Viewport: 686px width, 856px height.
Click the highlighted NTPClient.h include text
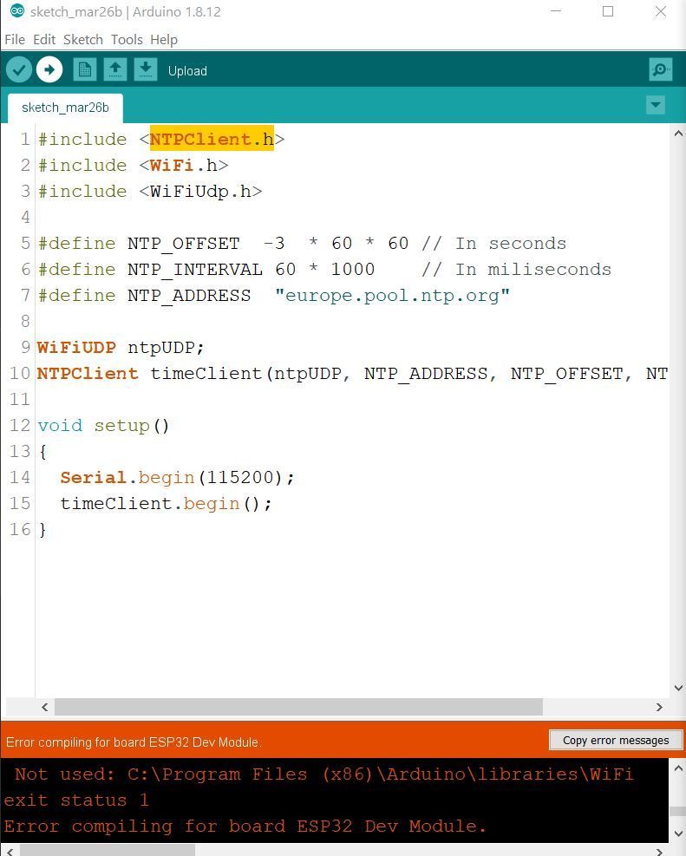[x=212, y=140]
